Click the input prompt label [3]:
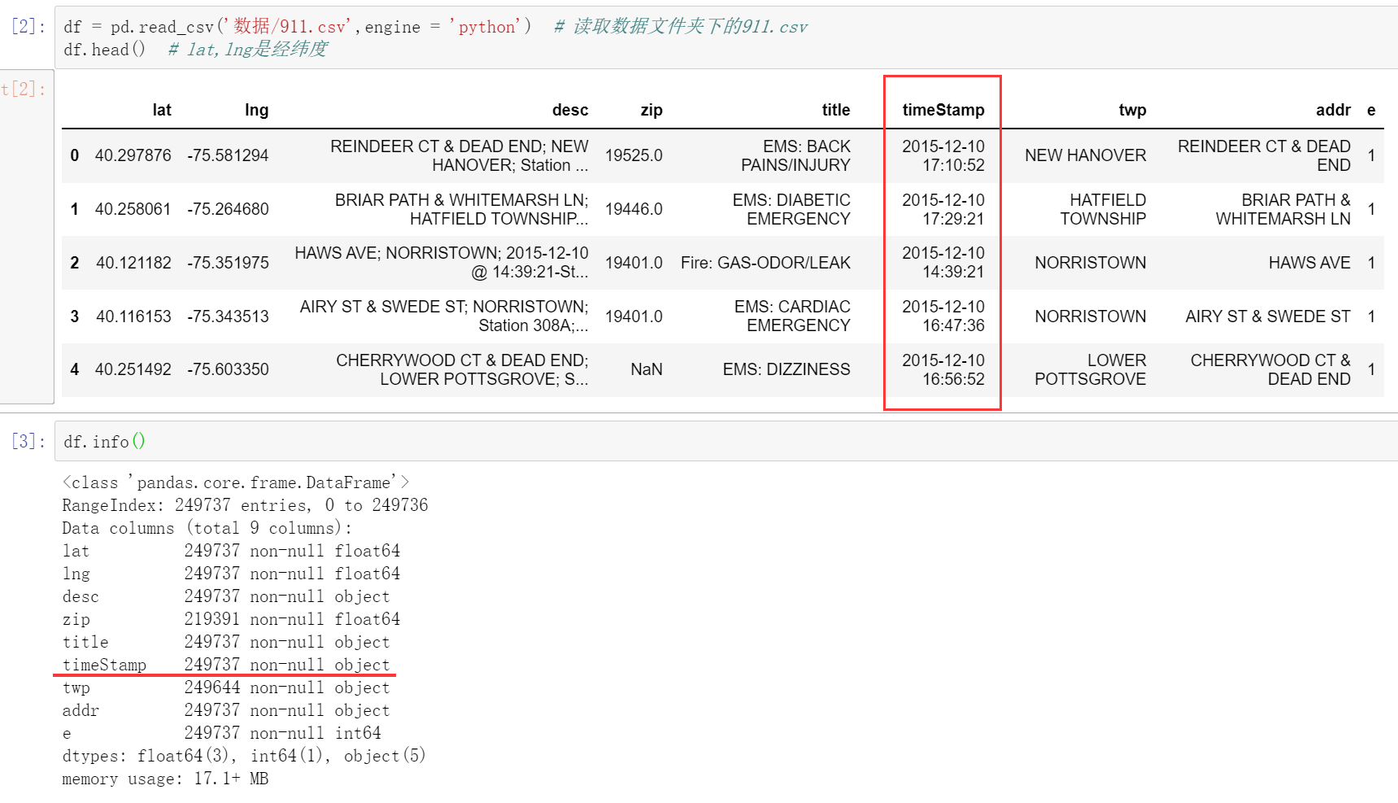Viewport: 1398px width, 803px height. [x=28, y=441]
